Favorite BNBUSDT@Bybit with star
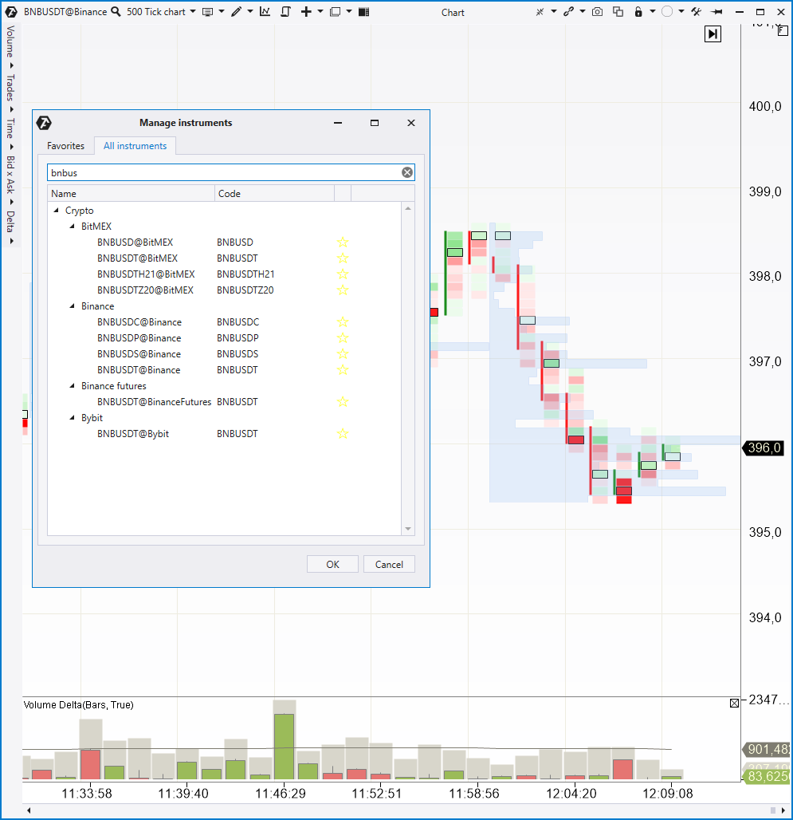Image resolution: width=793 pixels, height=820 pixels. point(342,434)
